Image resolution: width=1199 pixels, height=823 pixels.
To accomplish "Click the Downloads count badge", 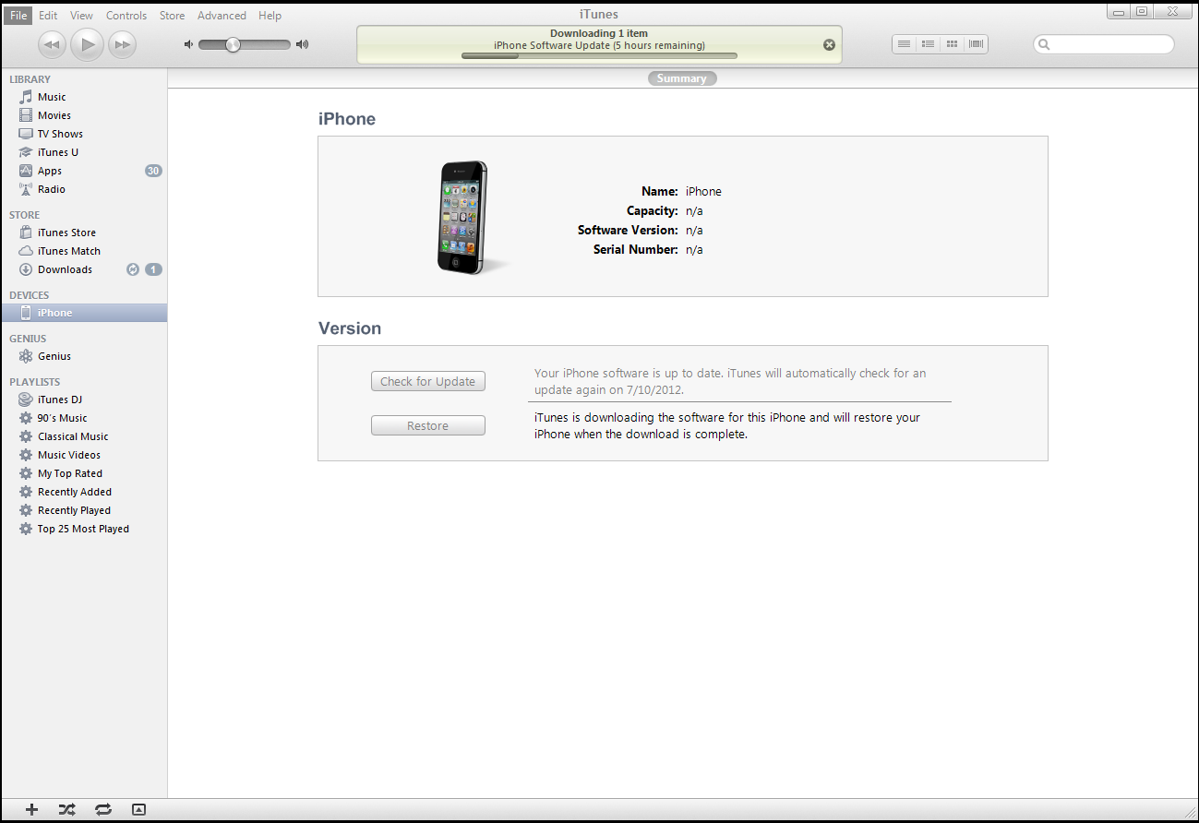I will [x=153, y=269].
